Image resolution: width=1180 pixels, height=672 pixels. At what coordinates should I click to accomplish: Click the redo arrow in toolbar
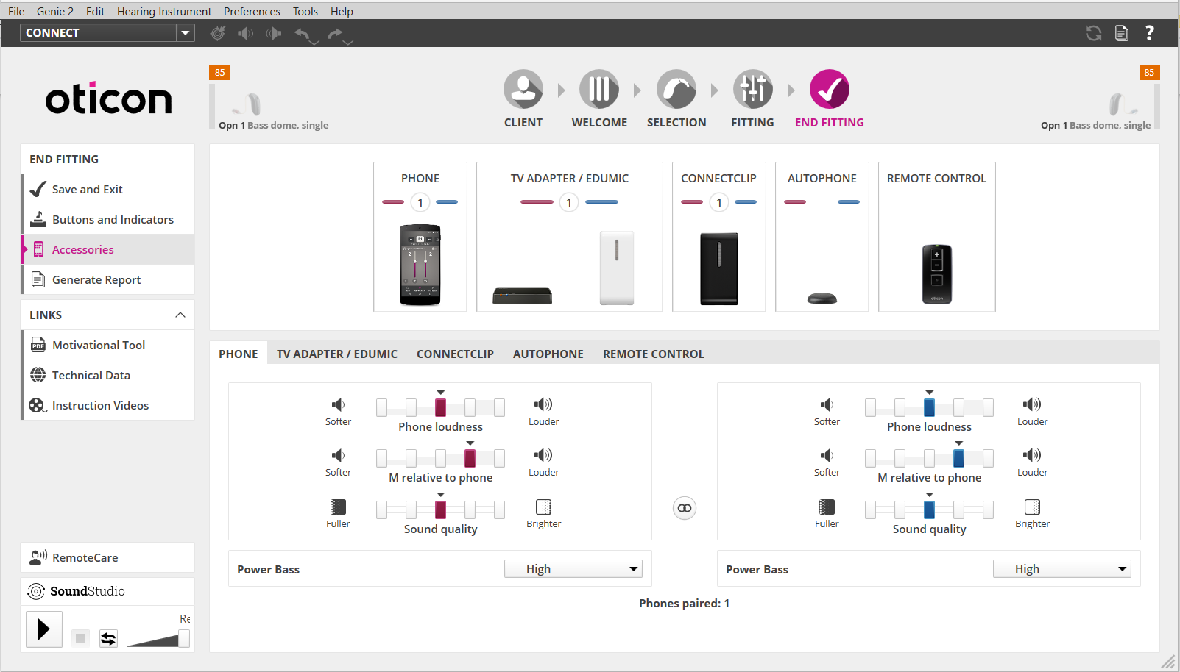pyautogui.click(x=336, y=33)
